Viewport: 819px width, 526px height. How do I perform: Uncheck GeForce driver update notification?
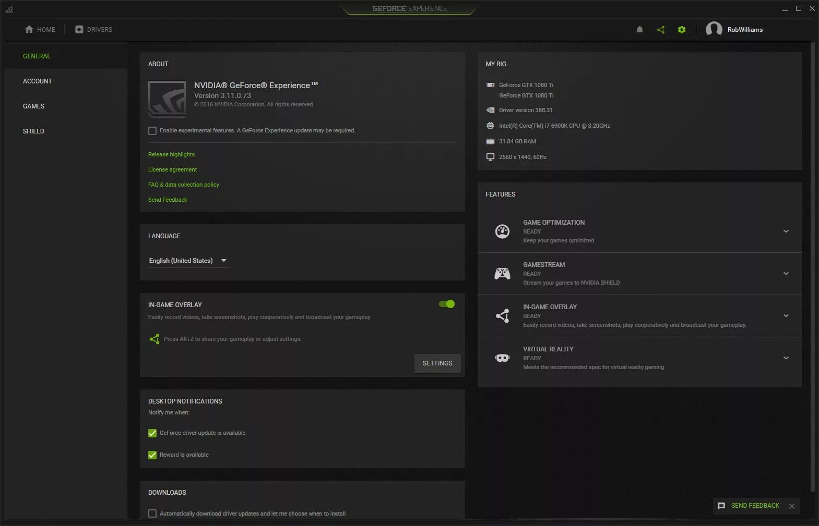[x=152, y=433]
